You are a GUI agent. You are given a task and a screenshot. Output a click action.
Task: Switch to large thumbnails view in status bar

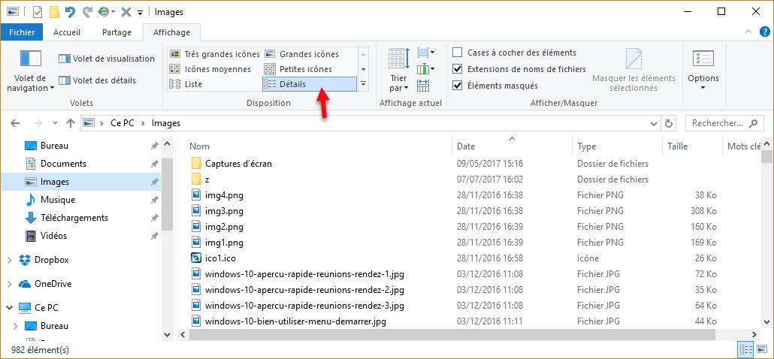[x=761, y=349]
